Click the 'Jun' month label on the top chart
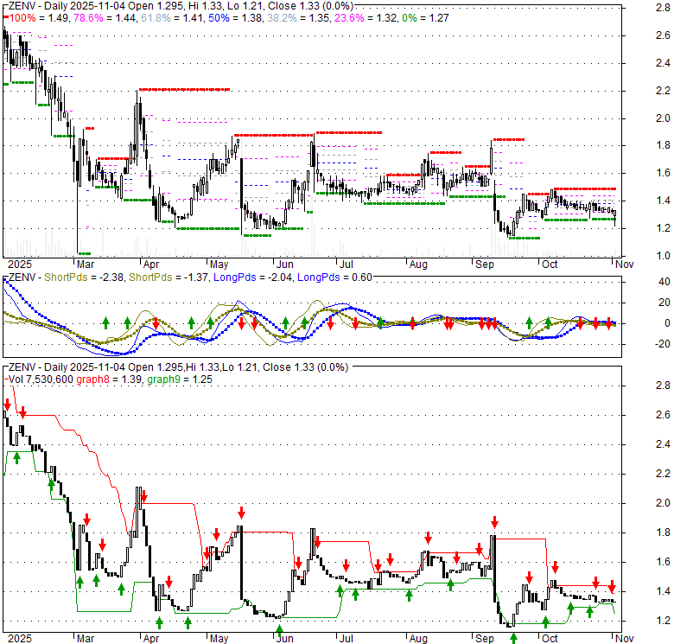Image resolution: width=674 pixels, height=644 pixels. point(284,265)
